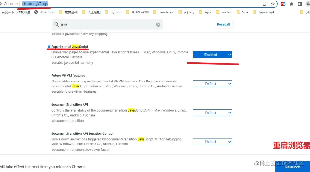The image size is (310, 172).
Task: Open the red FE helper extension icon
Action: [x=283, y=4]
